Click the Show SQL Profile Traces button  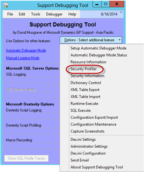[x=26, y=158]
